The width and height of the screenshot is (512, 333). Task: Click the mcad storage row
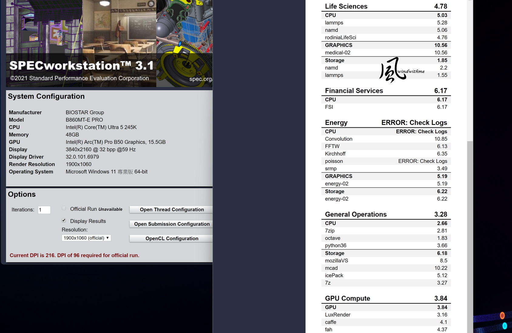tap(386, 268)
